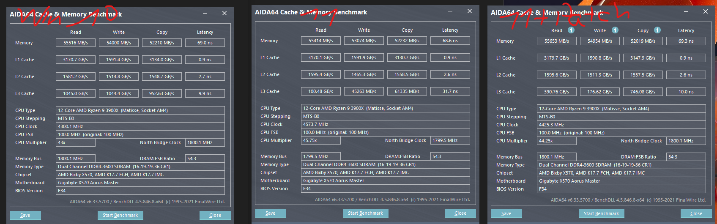717x224 pixels.
Task: Click Close button in the middle AIDA64 window
Action: tap(460, 213)
